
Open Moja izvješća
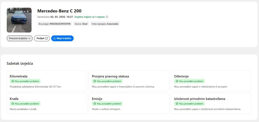pyautogui.click(x=62, y=38)
